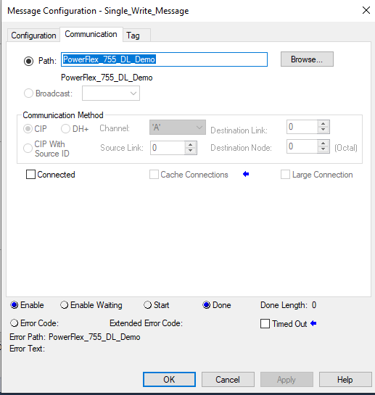Click the blue arrow beside Cache Connections

pyautogui.click(x=246, y=174)
